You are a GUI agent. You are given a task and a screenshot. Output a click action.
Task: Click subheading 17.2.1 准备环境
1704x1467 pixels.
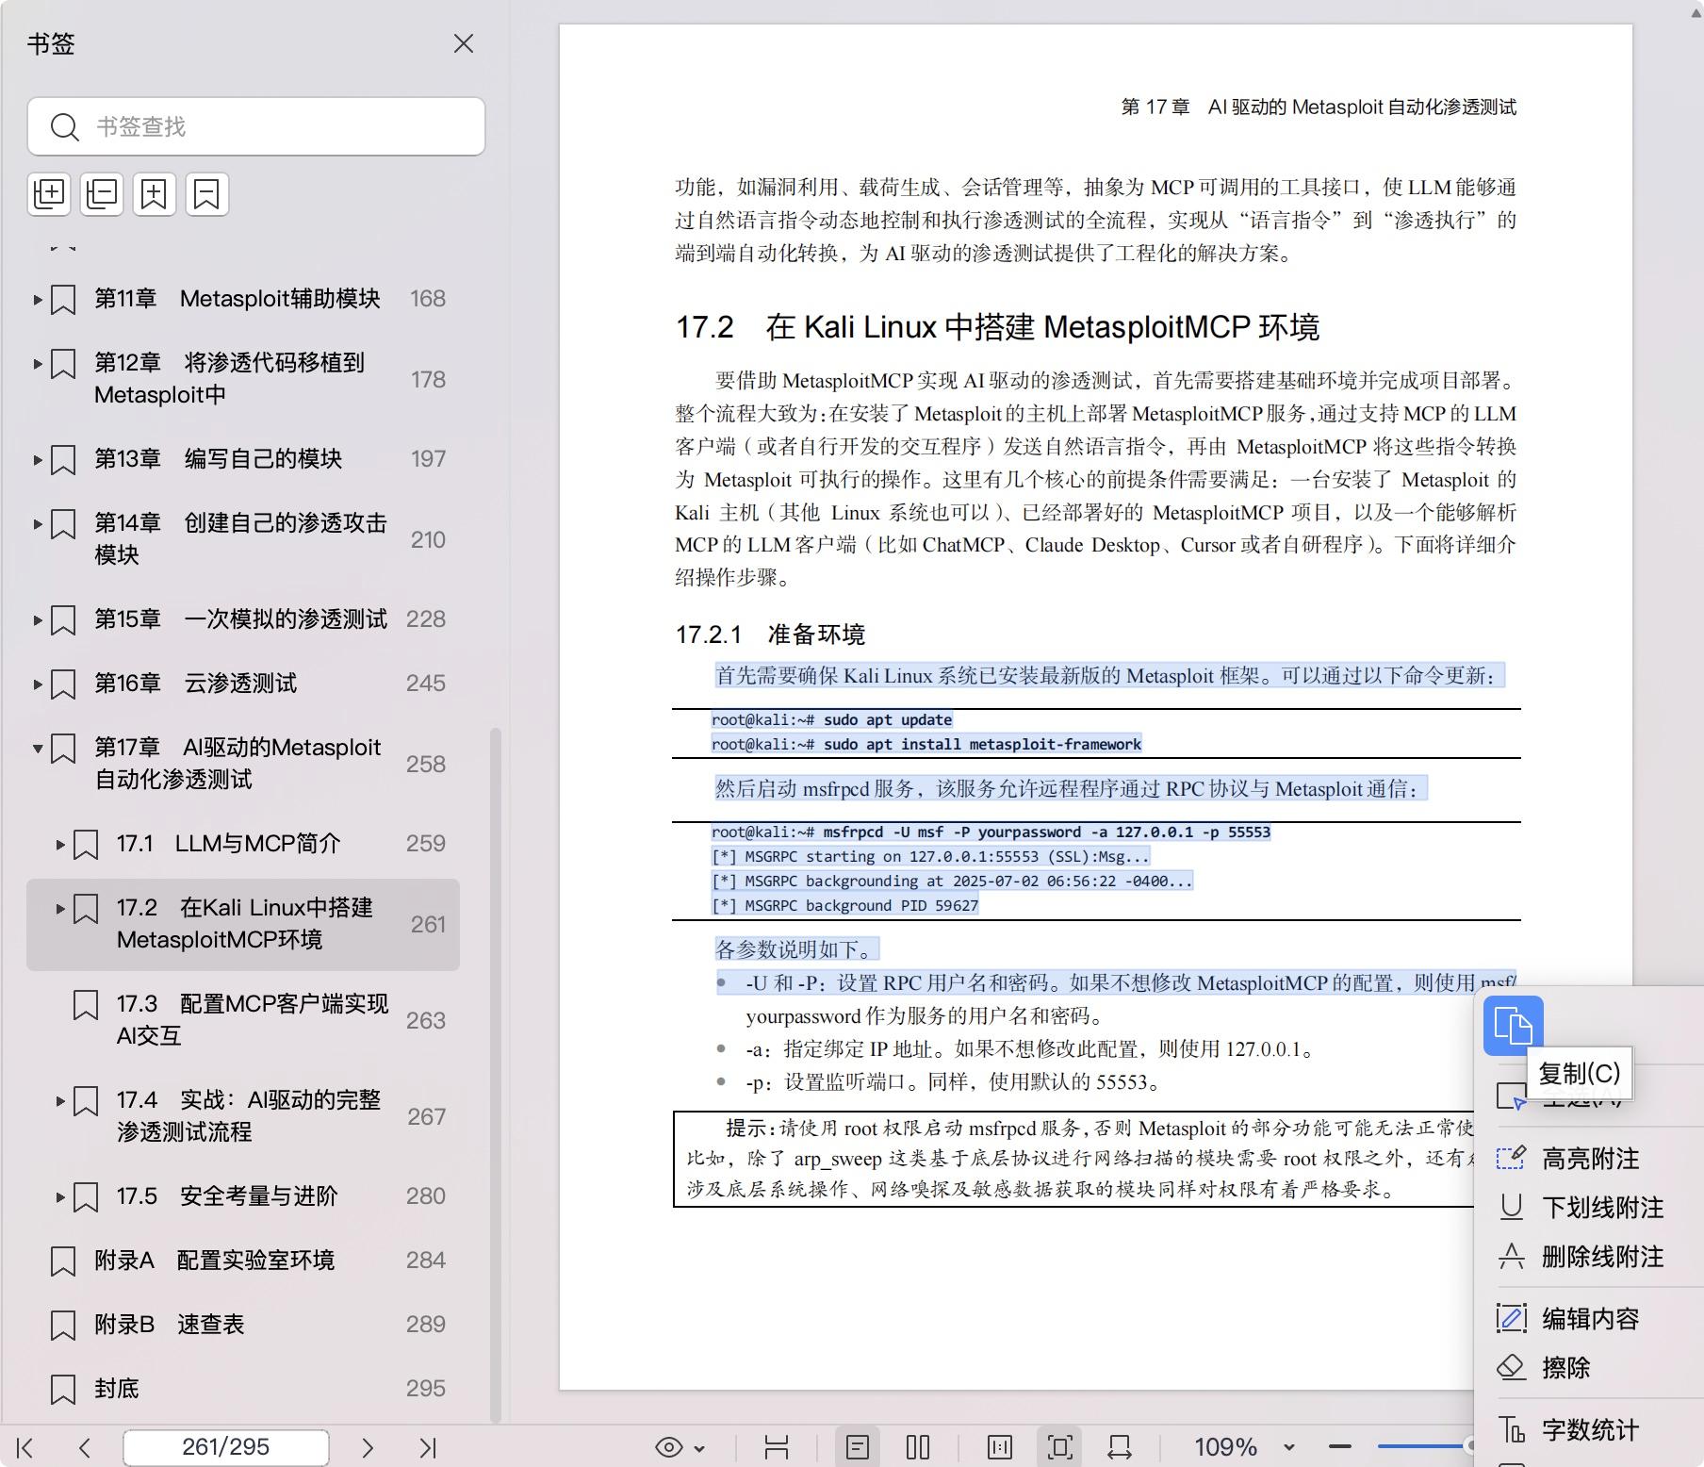point(770,635)
